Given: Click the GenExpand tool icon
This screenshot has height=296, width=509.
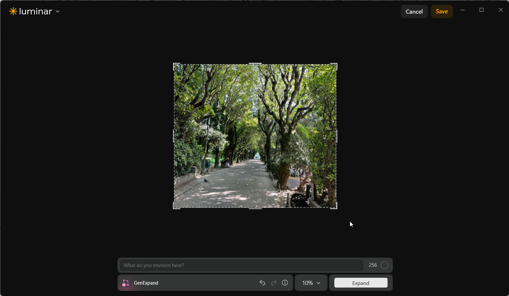Looking at the screenshot, I should [126, 283].
